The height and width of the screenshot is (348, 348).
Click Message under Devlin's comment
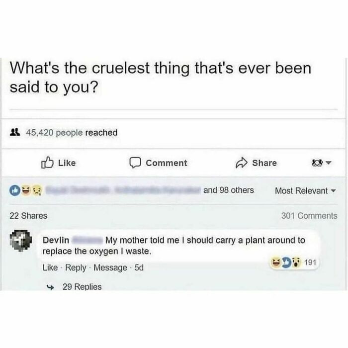pos(110,267)
